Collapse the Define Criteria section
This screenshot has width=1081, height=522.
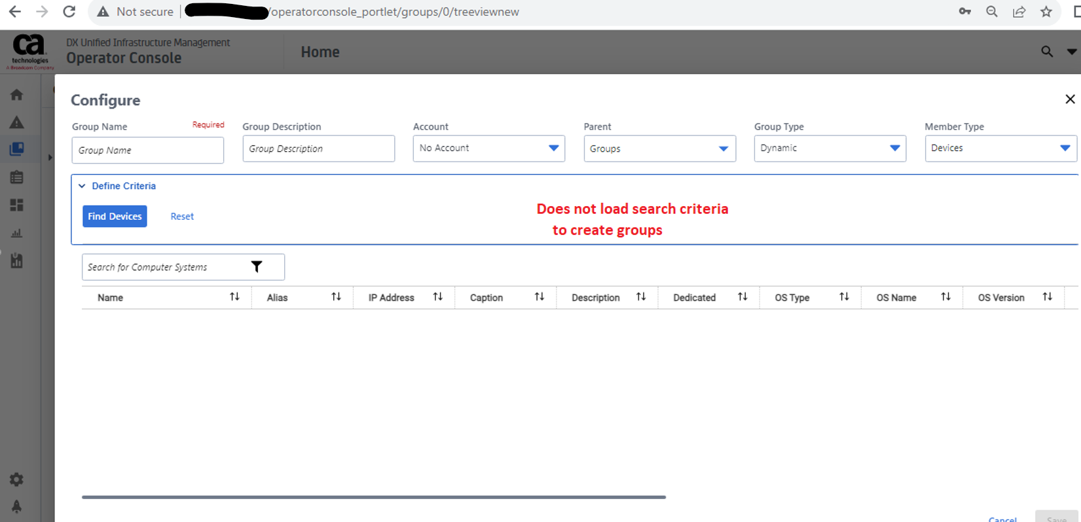(82, 186)
